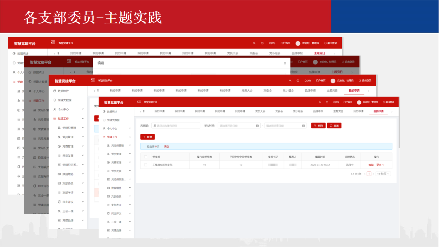
Task: Click the search magnifier icon in the frontmost header
Action: (320, 102)
